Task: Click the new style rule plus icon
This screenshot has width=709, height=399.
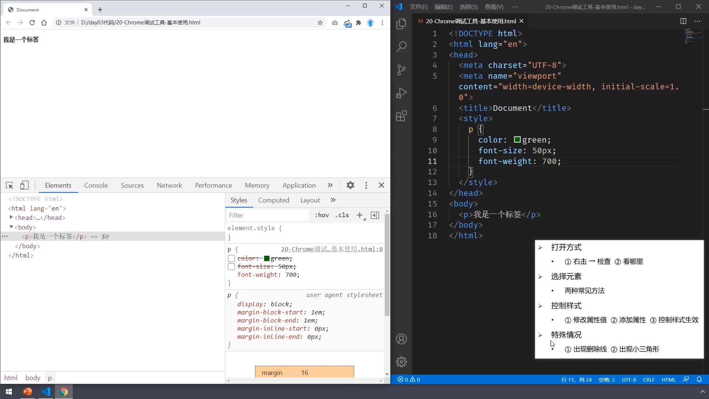Action: point(360,215)
